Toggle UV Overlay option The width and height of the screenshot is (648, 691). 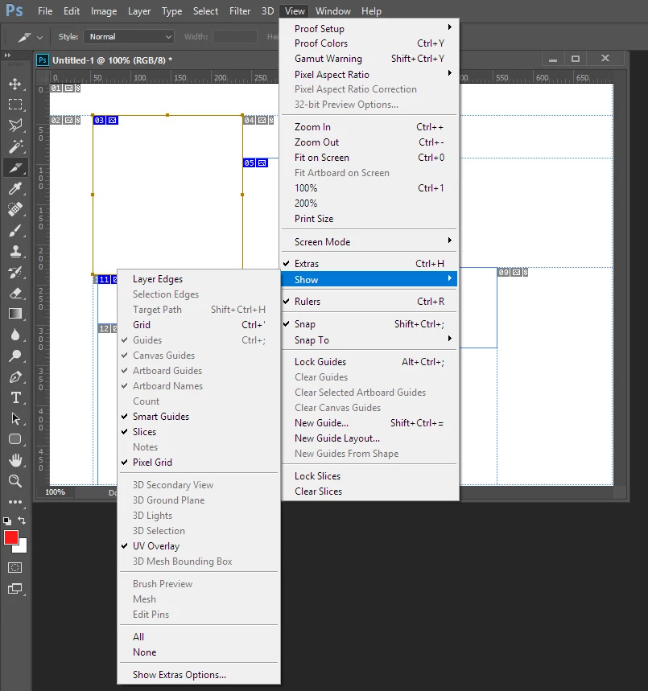[199, 546]
